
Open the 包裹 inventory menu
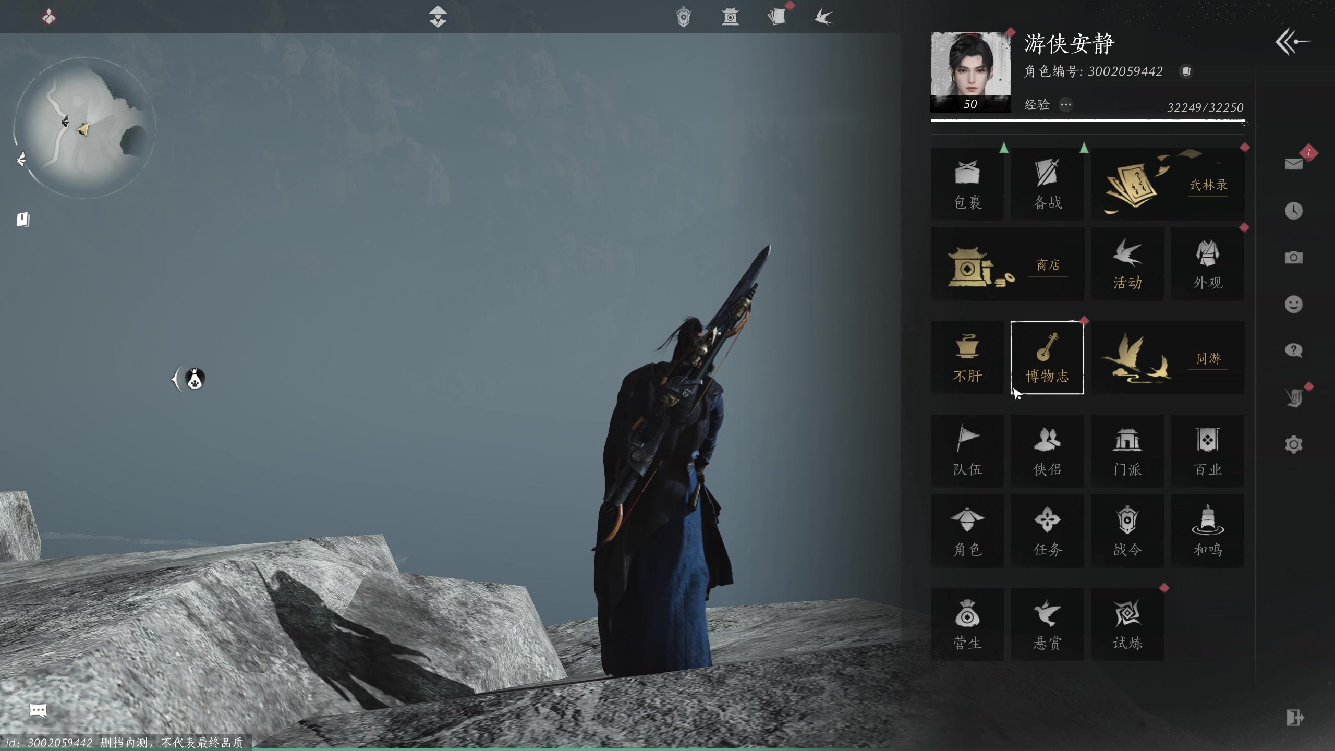click(x=967, y=184)
